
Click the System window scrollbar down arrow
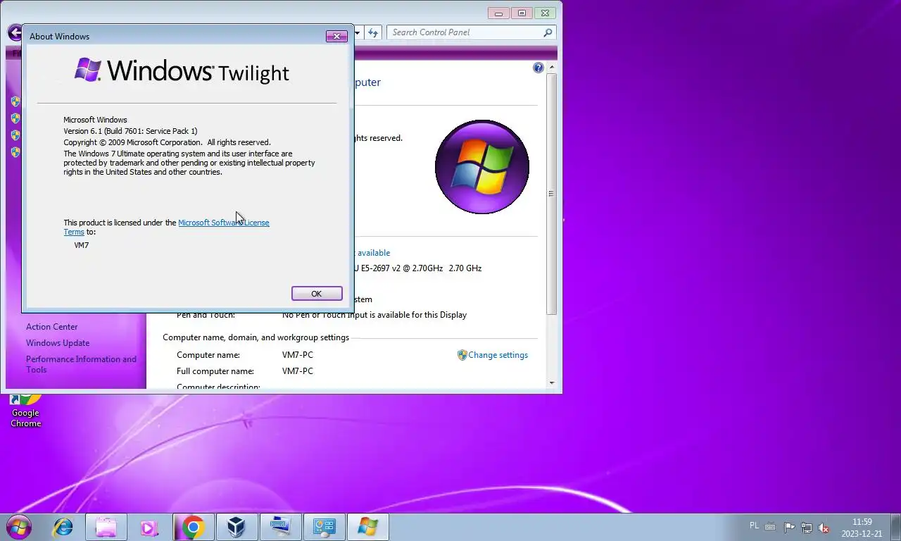click(x=552, y=383)
